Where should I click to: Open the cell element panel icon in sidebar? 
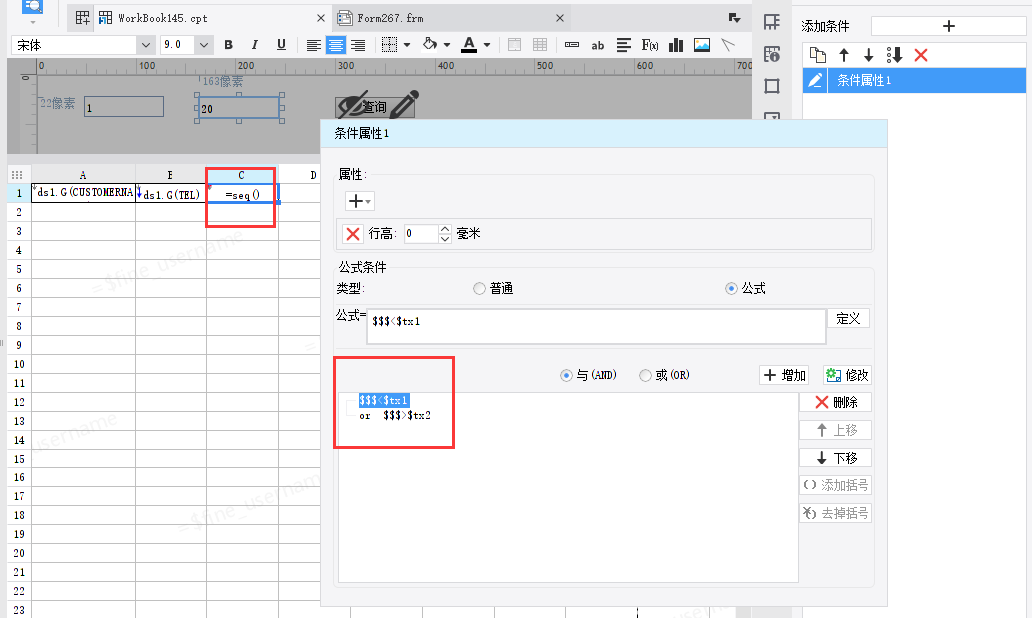point(772,22)
